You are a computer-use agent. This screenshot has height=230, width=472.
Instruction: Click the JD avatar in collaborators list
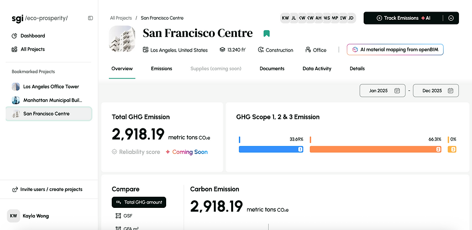coord(351,18)
